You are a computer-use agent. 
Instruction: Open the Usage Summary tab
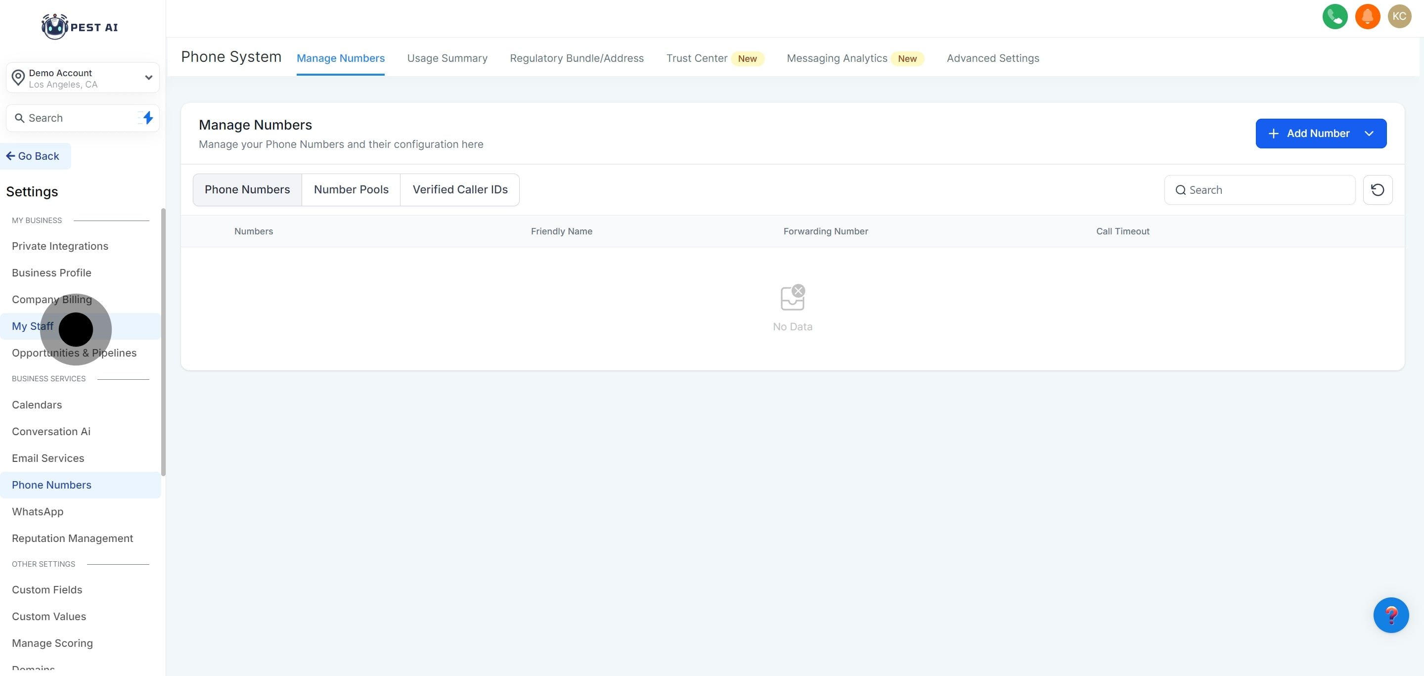pos(447,58)
